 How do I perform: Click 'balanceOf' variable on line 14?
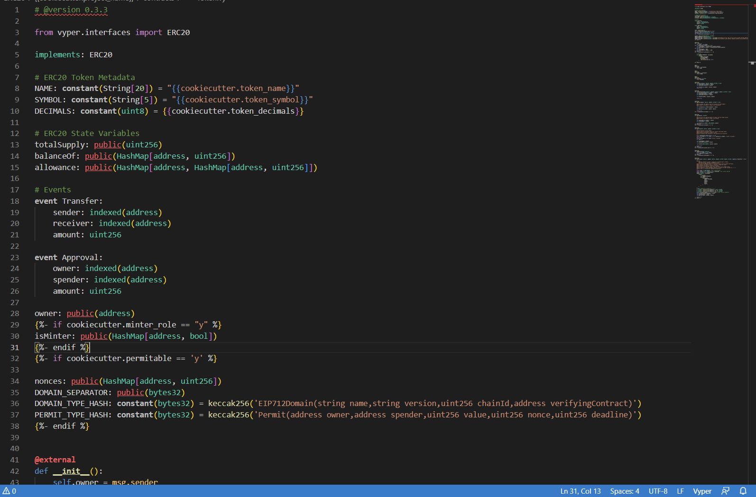coord(55,156)
